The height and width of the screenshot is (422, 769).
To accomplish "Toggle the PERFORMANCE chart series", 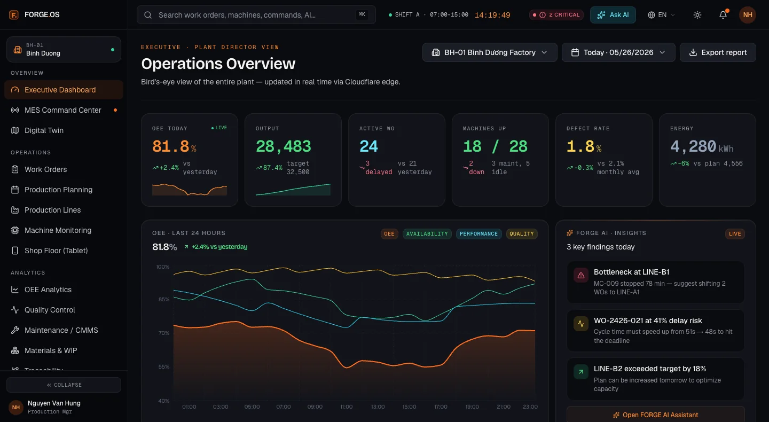I will pos(479,233).
